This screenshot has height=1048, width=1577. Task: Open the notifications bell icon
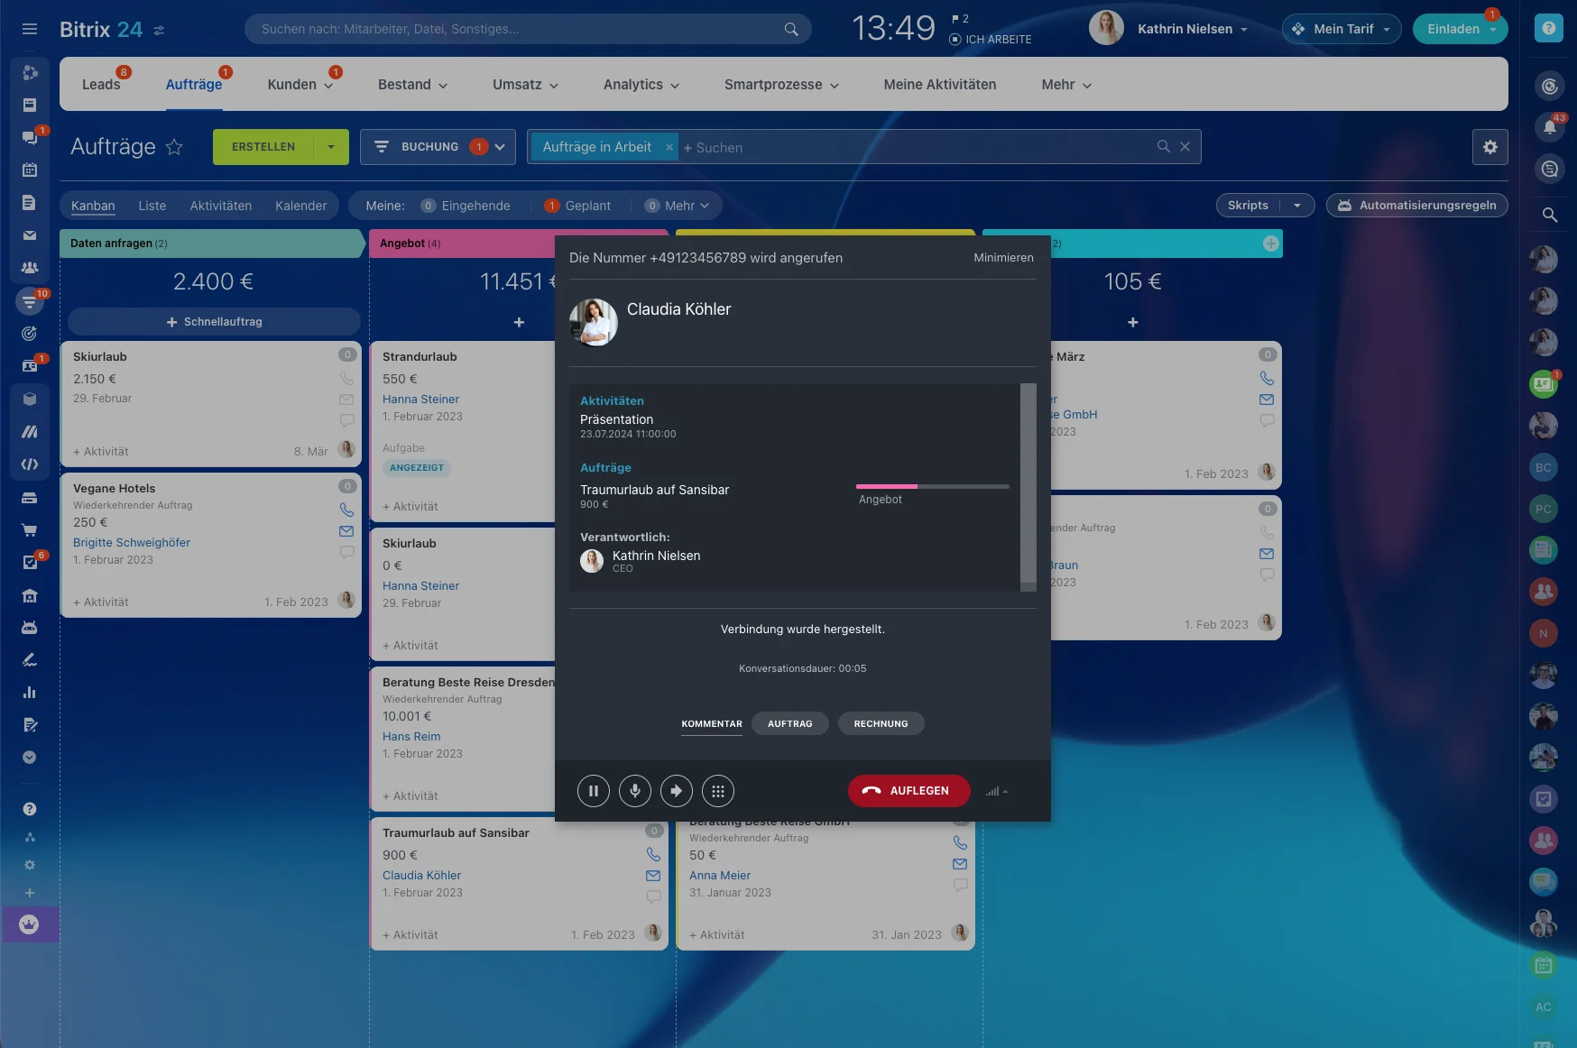pos(1549,127)
